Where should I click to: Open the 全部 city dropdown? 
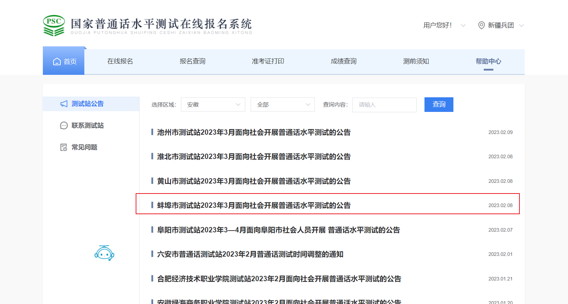[282, 104]
